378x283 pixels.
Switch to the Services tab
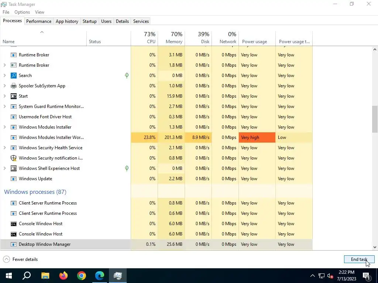(x=141, y=21)
